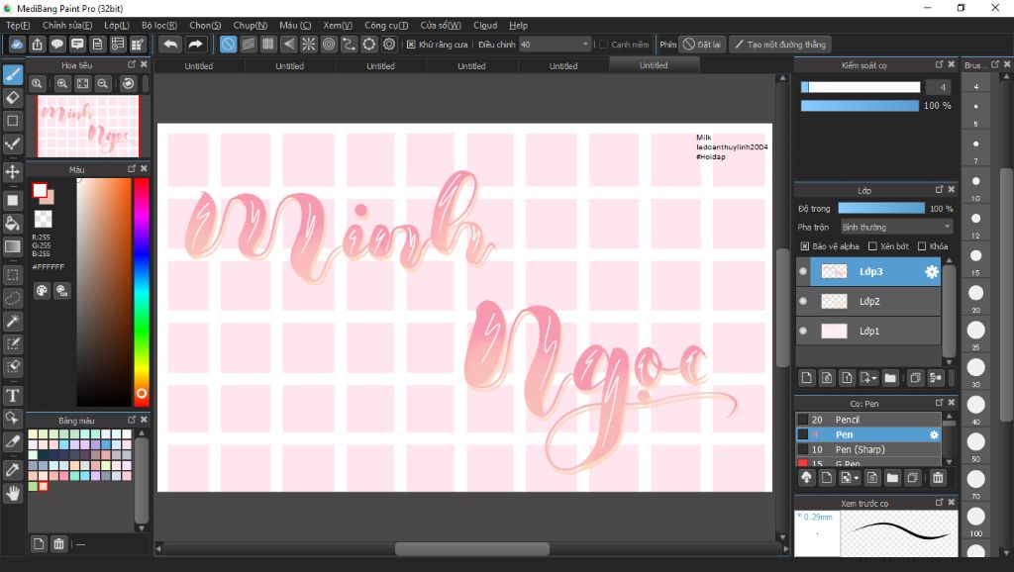Select the rectangular Select tool

point(13,275)
